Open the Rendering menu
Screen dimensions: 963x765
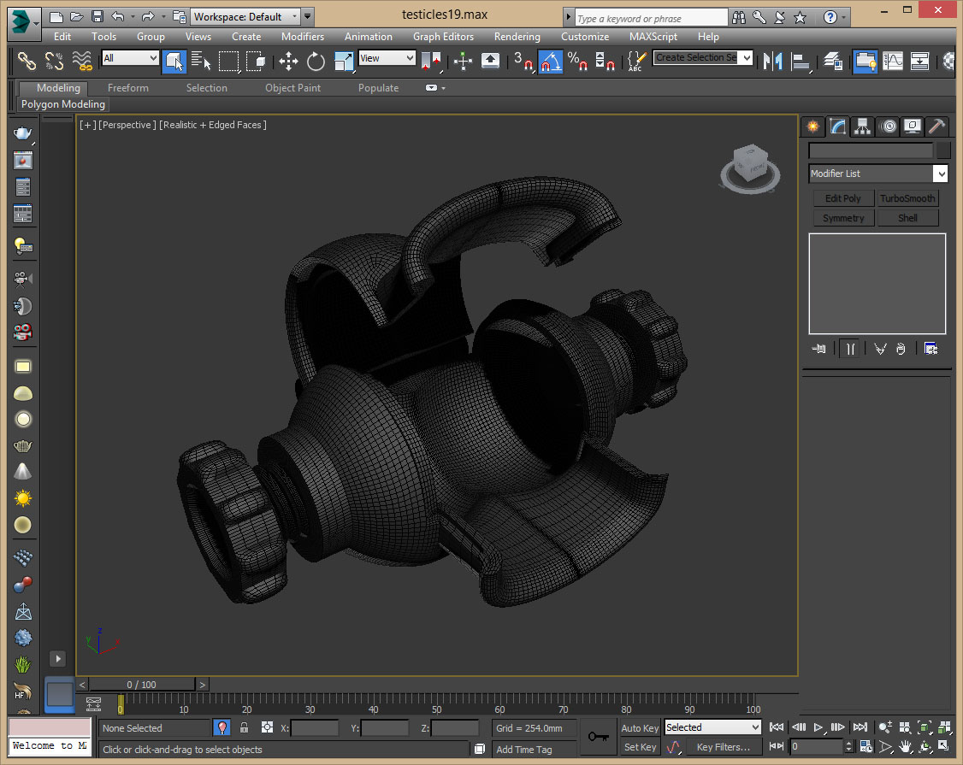tap(517, 37)
